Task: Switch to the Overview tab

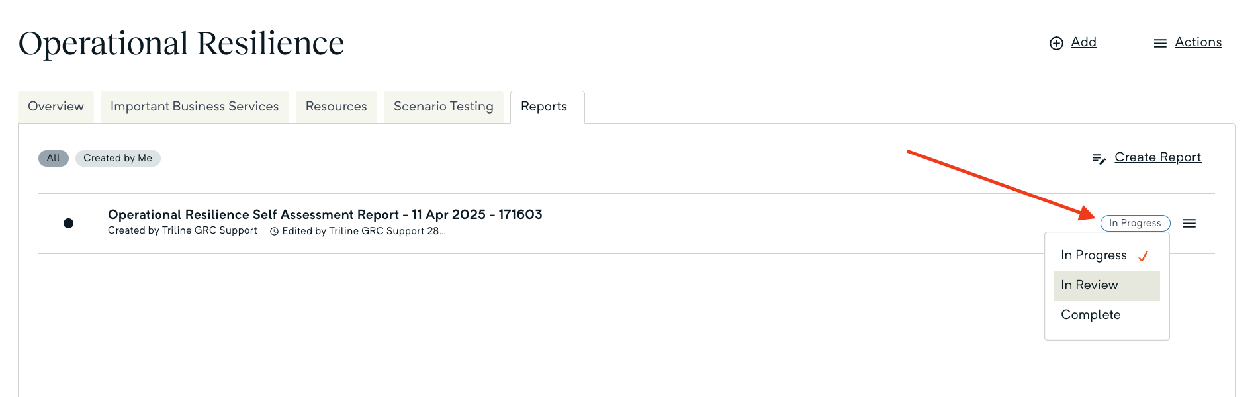Action: click(56, 107)
